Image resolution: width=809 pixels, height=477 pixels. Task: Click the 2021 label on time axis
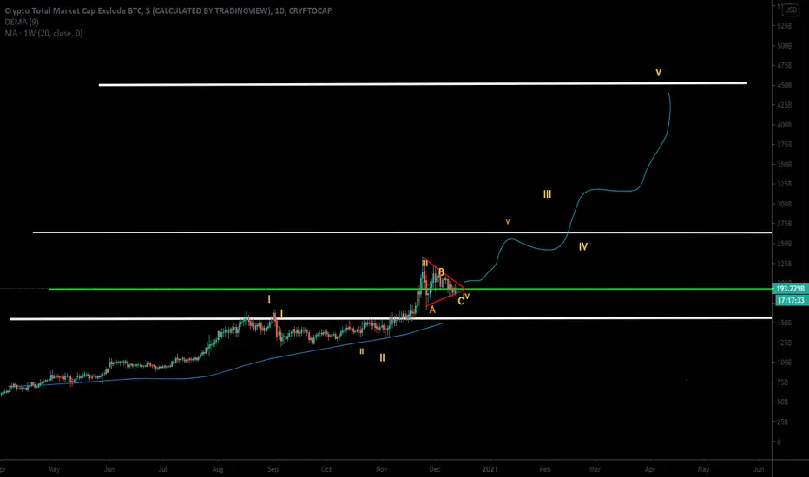[x=490, y=469]
